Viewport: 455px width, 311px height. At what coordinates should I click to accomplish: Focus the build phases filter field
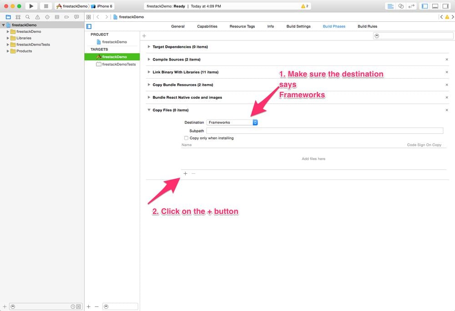413,36
